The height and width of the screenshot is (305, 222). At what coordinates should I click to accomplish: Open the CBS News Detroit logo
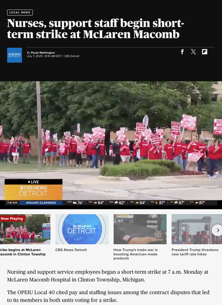point(15,55)
